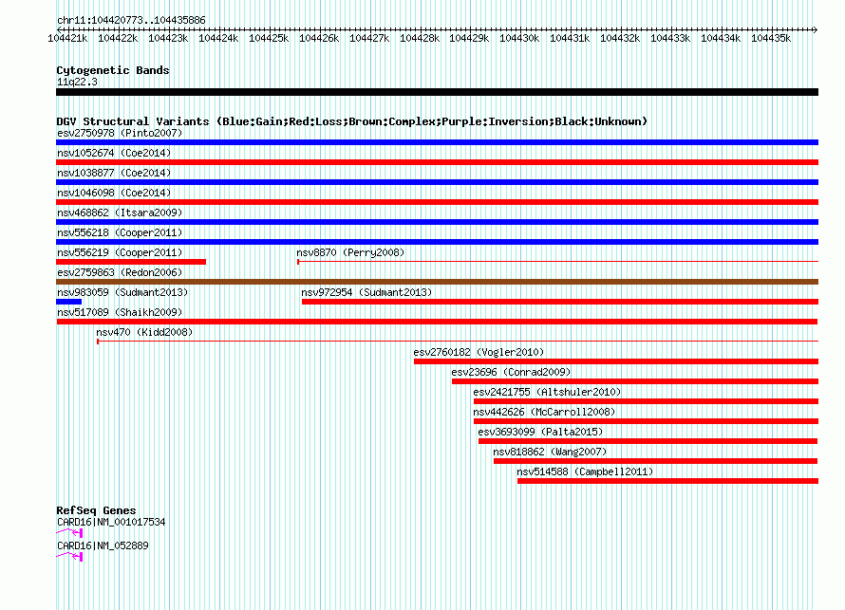
Task: Click the nsv972954 (Sudmant2013) label
Action: [x=366, y=292]
